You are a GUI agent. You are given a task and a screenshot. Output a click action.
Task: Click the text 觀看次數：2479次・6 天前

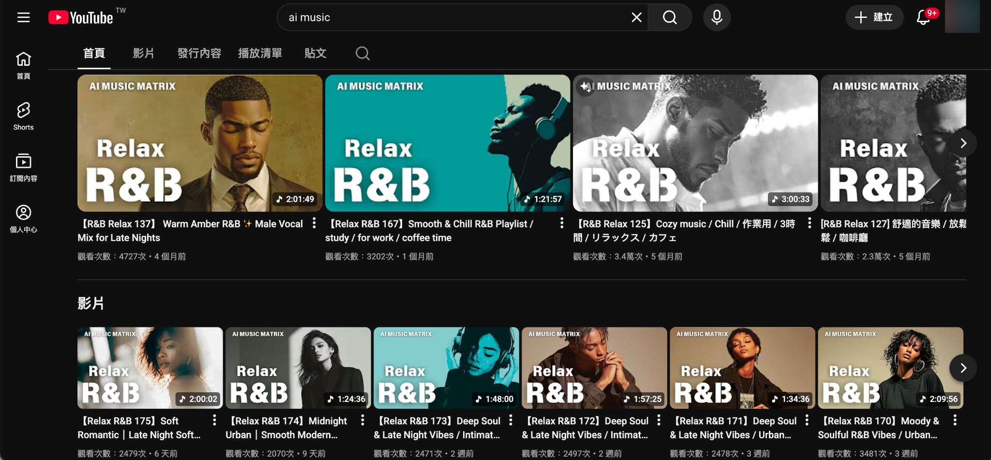(x=127, y=454)
